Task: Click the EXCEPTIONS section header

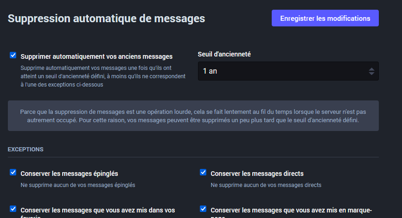Action: tap(26, 149)
